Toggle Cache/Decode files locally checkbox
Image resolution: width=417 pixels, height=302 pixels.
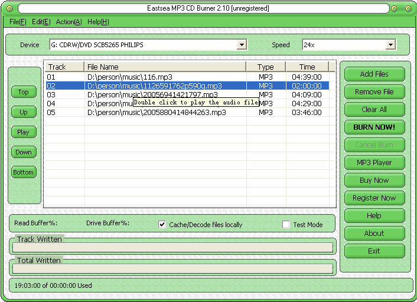point(162,224)
